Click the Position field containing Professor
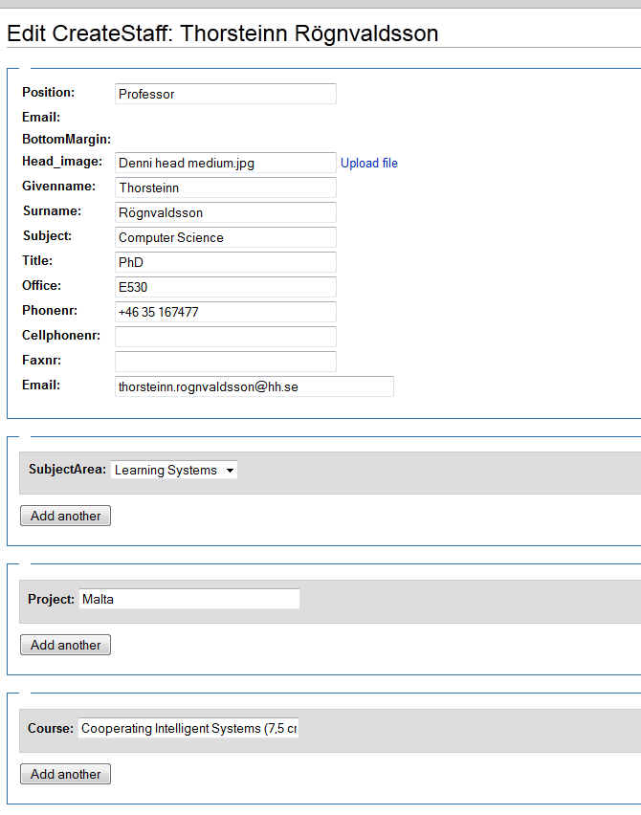 tap(225, 94)
